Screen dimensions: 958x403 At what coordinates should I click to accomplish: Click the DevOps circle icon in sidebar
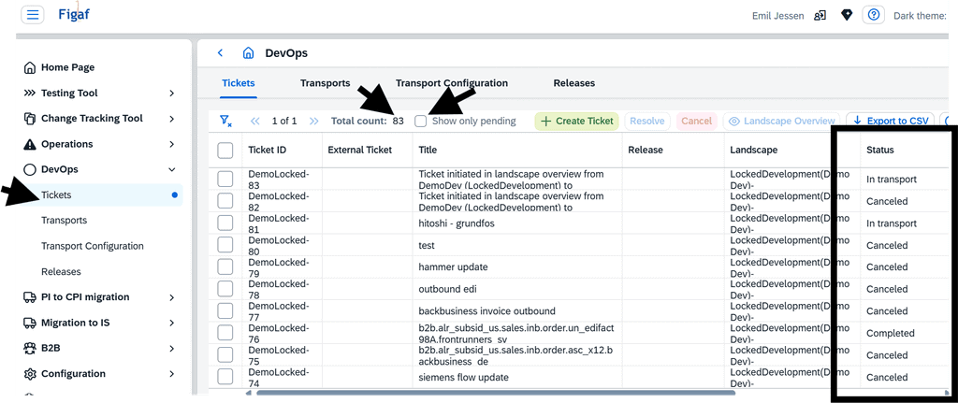pyautogui.click(x=29, y=170)
